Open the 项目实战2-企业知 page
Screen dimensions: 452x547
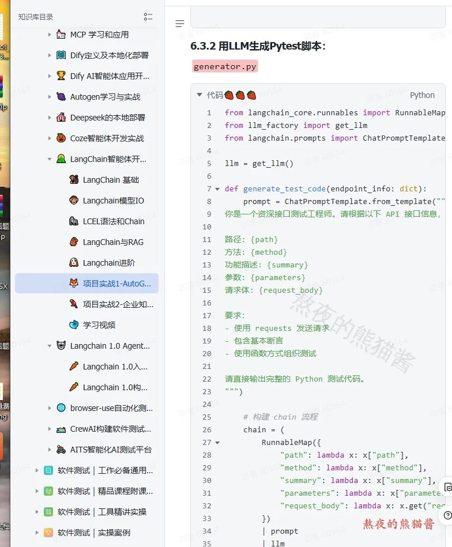coord(118,304)
